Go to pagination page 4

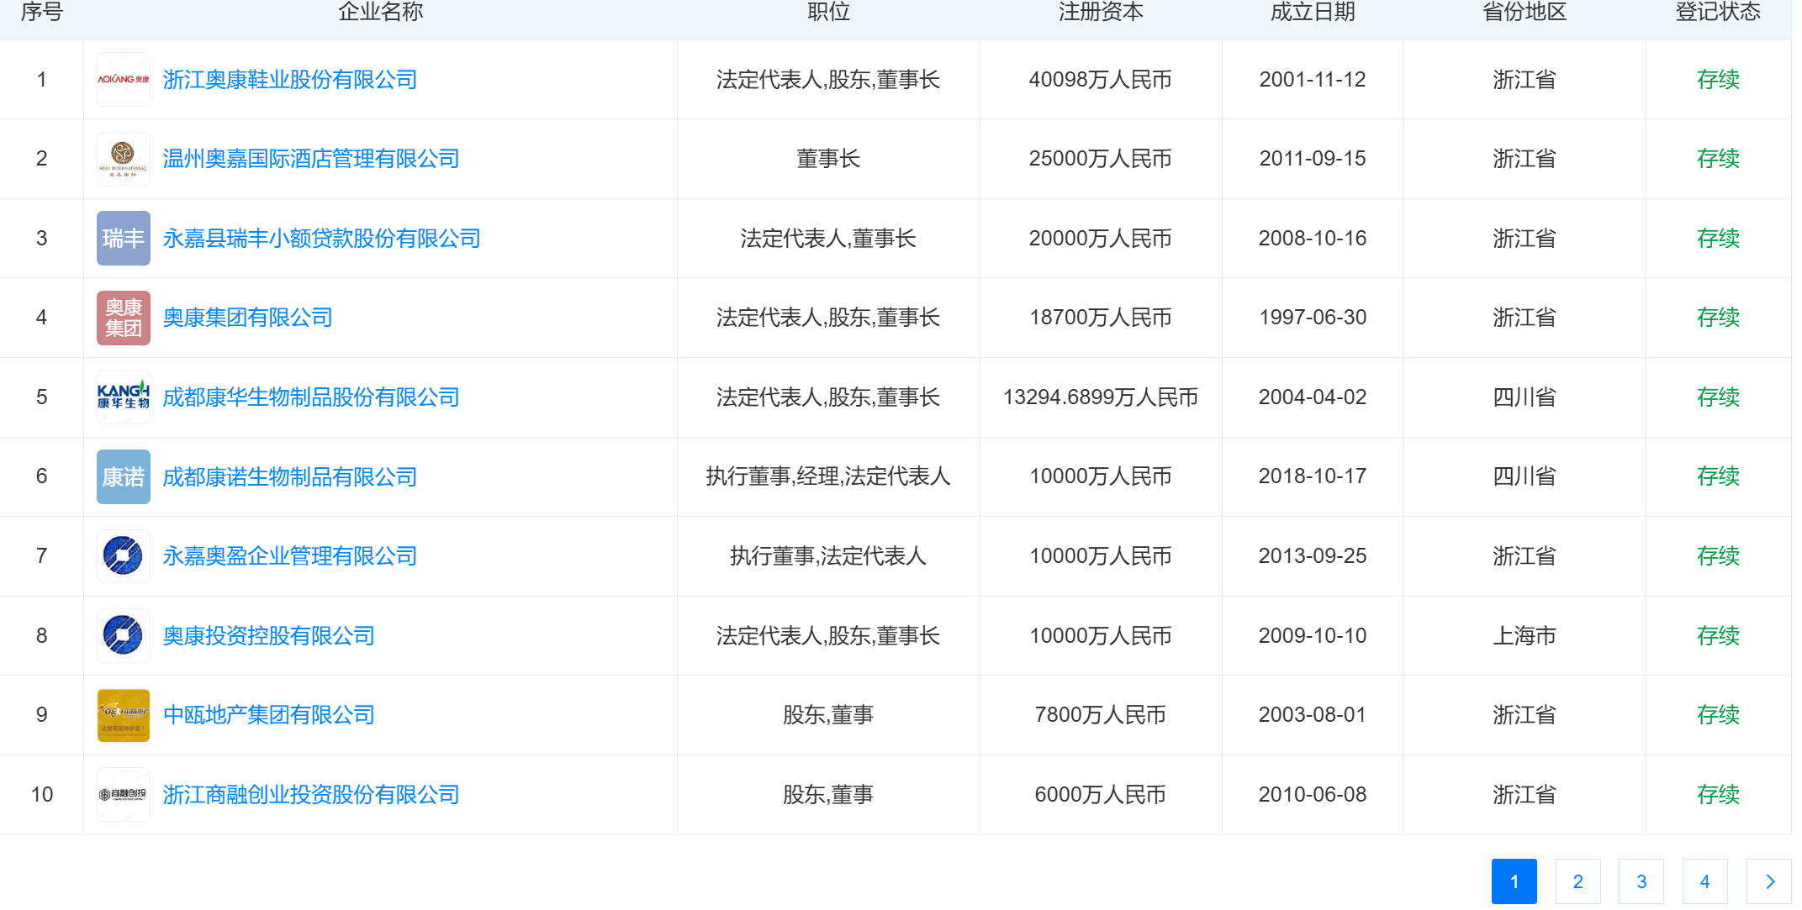tap(1704, 881)
